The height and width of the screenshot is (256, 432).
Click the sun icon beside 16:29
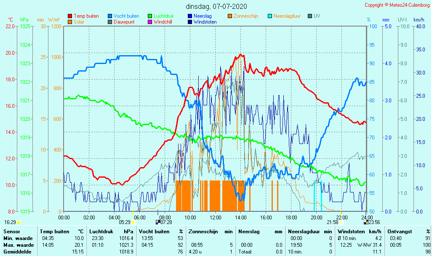click(19, 222)
